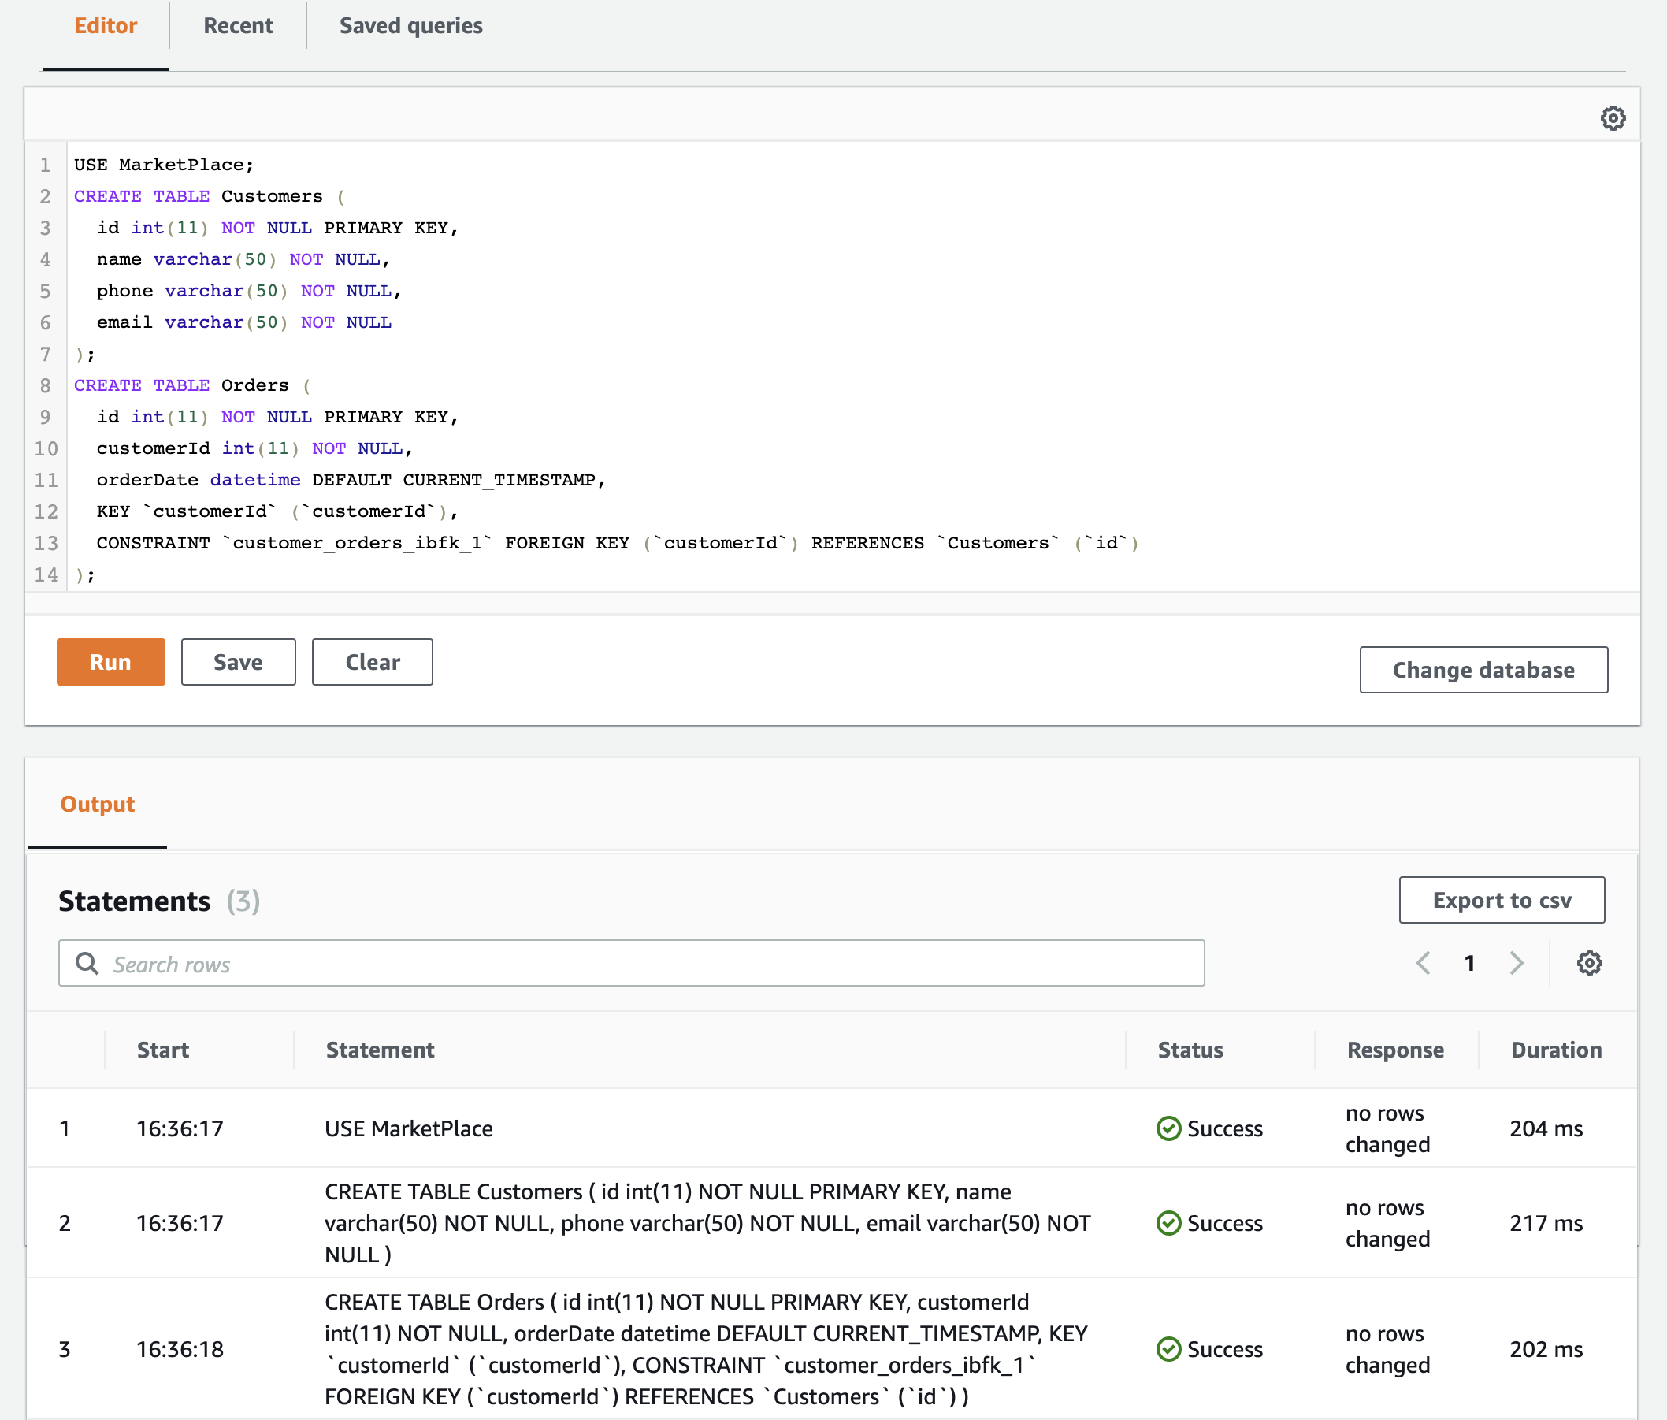1667x1420 pixels.
Task: Click the CREATE TABLE Orders statement cell
Action: click(x=707, y=1349)
